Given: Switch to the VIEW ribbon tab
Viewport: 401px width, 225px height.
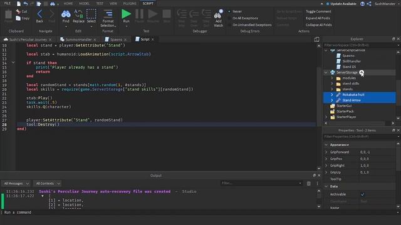Looking at the screenshot, I should click(x=113, y=4).
